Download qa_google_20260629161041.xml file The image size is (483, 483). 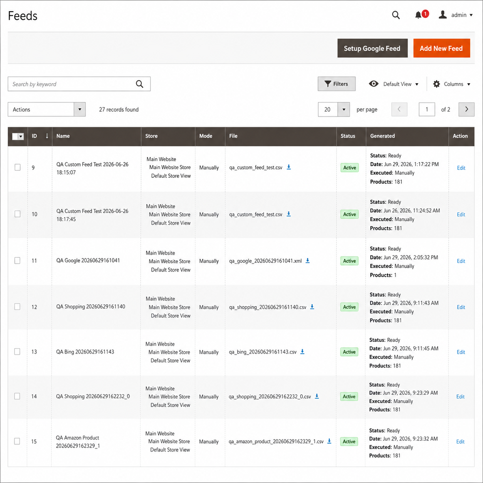click(307, 261)
